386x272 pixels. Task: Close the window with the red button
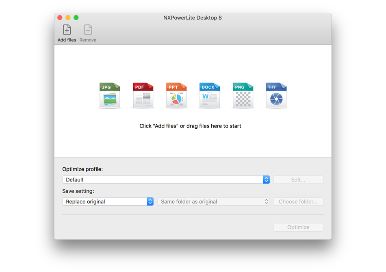[60, 17]
